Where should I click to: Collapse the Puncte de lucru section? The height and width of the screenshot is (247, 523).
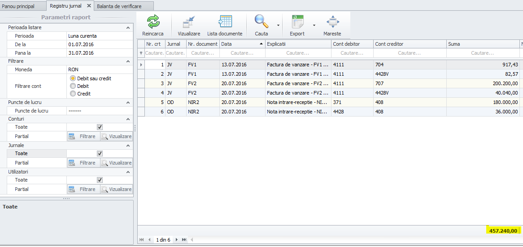[128, 102]
